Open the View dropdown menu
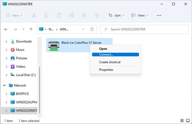 click(140, 15)
